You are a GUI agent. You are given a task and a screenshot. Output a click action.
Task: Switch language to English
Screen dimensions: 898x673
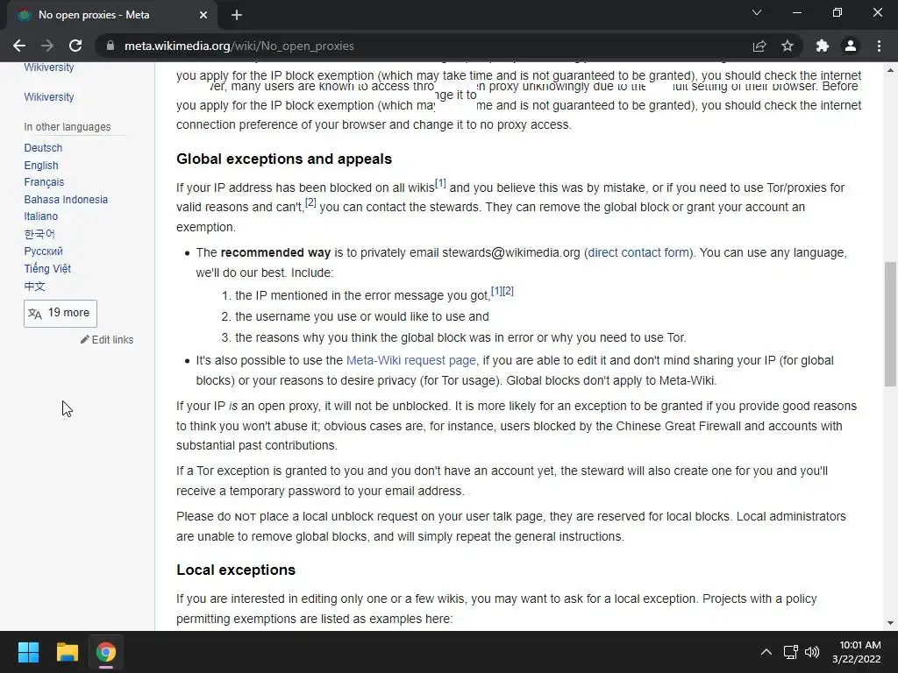41,165
